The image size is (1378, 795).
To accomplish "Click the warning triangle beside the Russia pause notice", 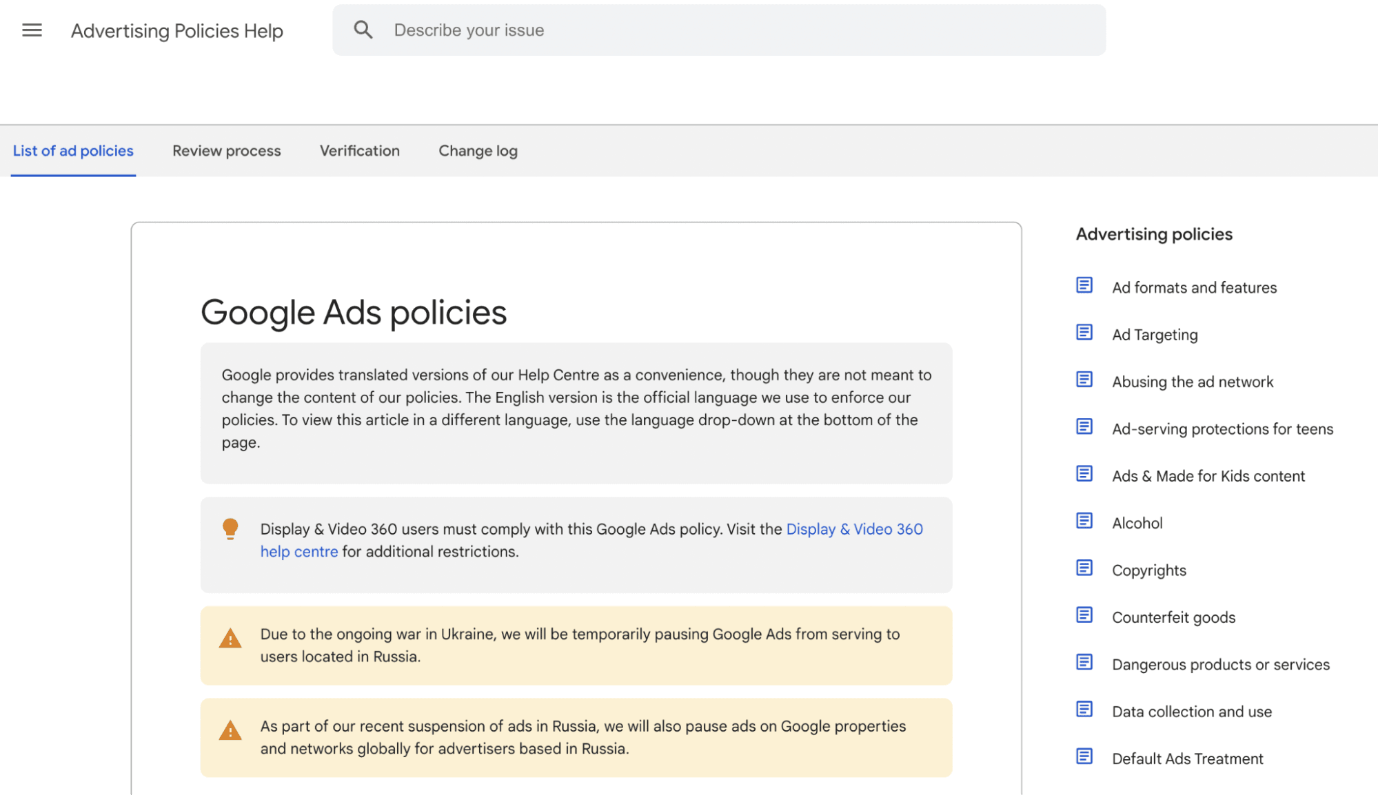I will [231, 639].
